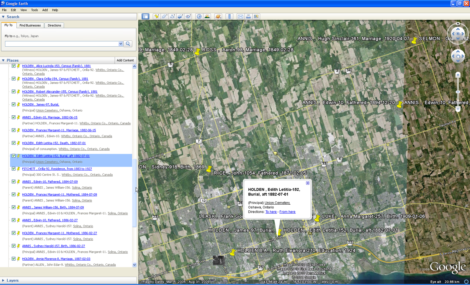Click the Add Content button
The image size is (470, 285).
[x=125, y=60]
